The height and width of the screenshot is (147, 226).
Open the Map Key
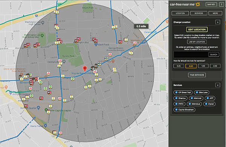(x=211, y=5)
